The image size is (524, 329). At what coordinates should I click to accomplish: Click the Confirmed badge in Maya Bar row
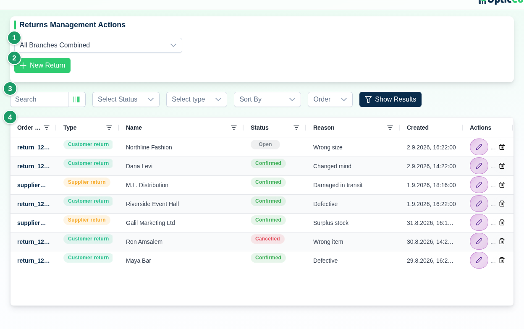point(268,258)
